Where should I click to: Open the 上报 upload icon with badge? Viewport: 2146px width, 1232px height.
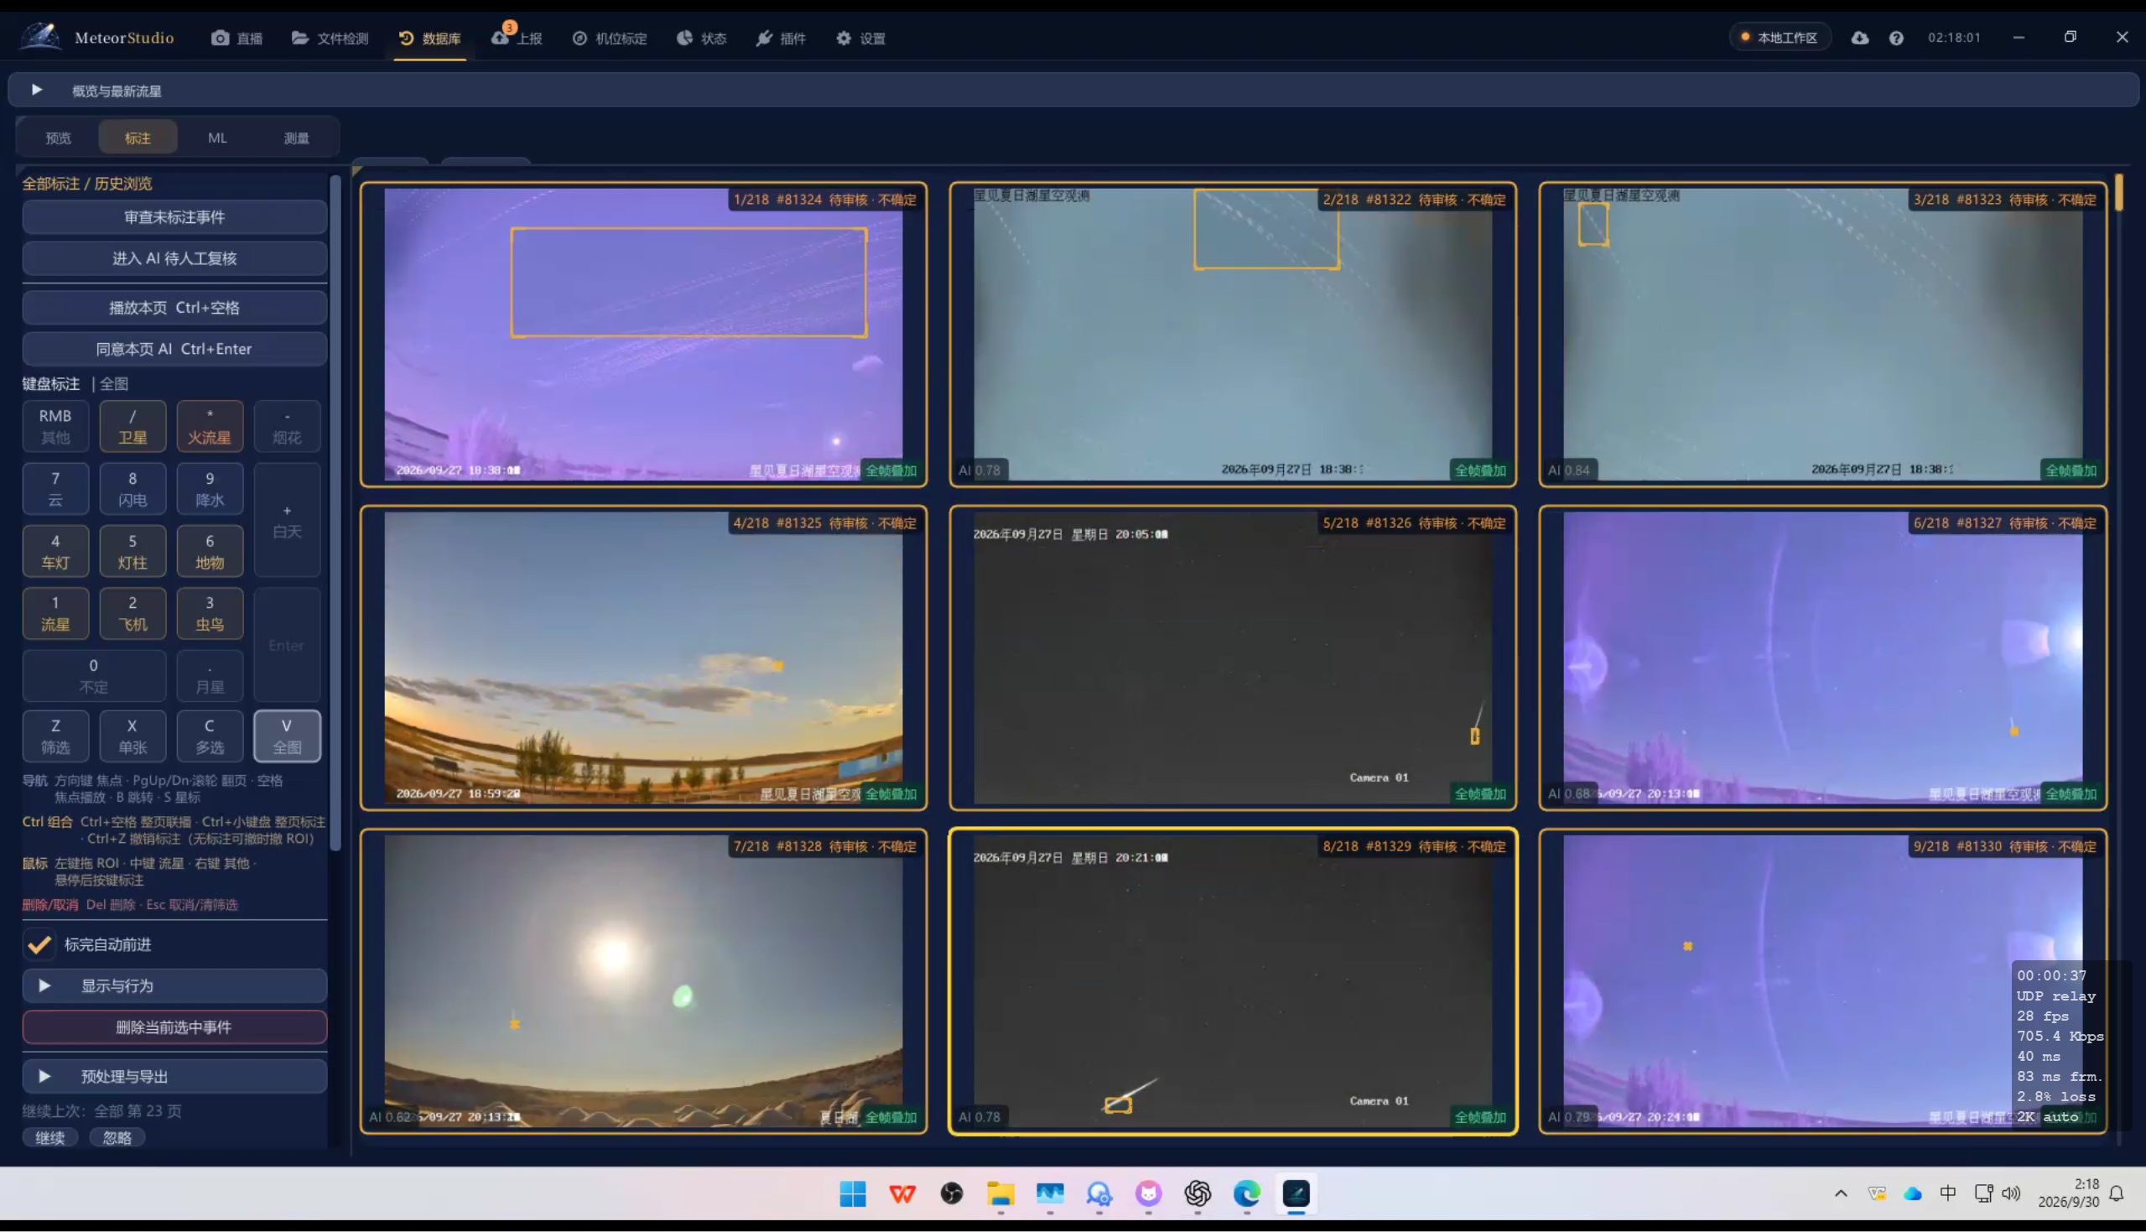(x=516, y=37)
